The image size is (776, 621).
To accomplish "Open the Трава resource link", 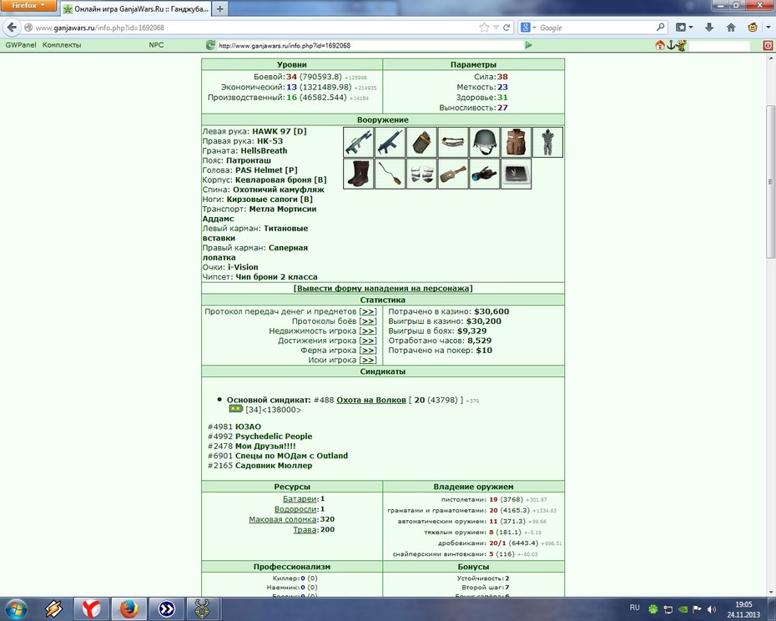I will pyautogui.click(x=305, y=530).
